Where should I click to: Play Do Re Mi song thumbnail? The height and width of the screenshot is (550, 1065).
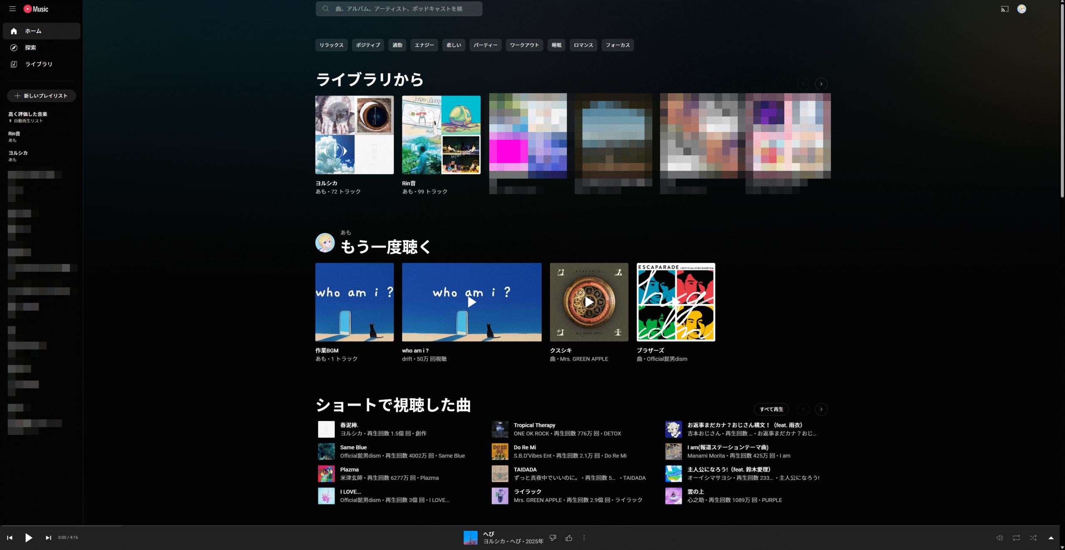click(500, 452)
